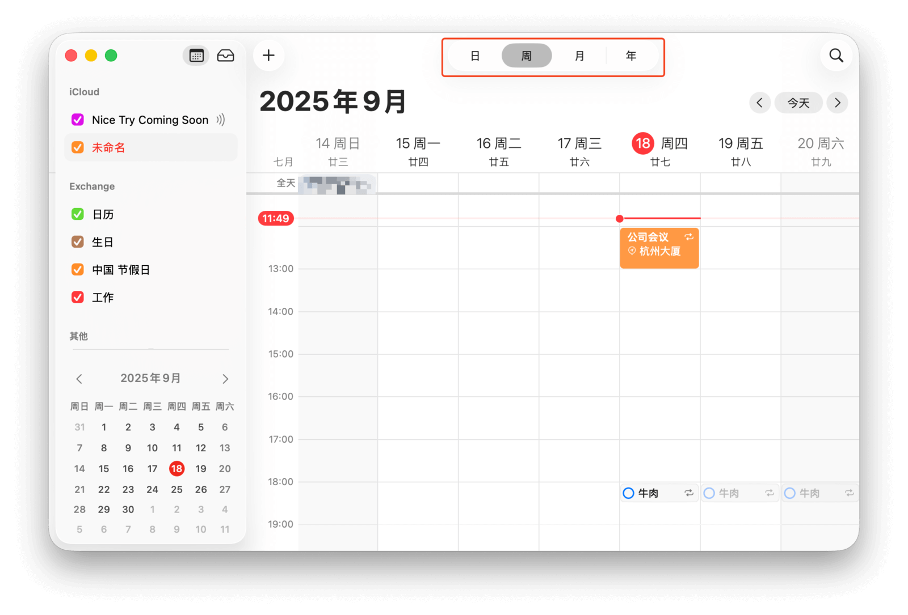908x615 pixels.
Task: Switch to 月 month view
Action: [x=579, y=56]
